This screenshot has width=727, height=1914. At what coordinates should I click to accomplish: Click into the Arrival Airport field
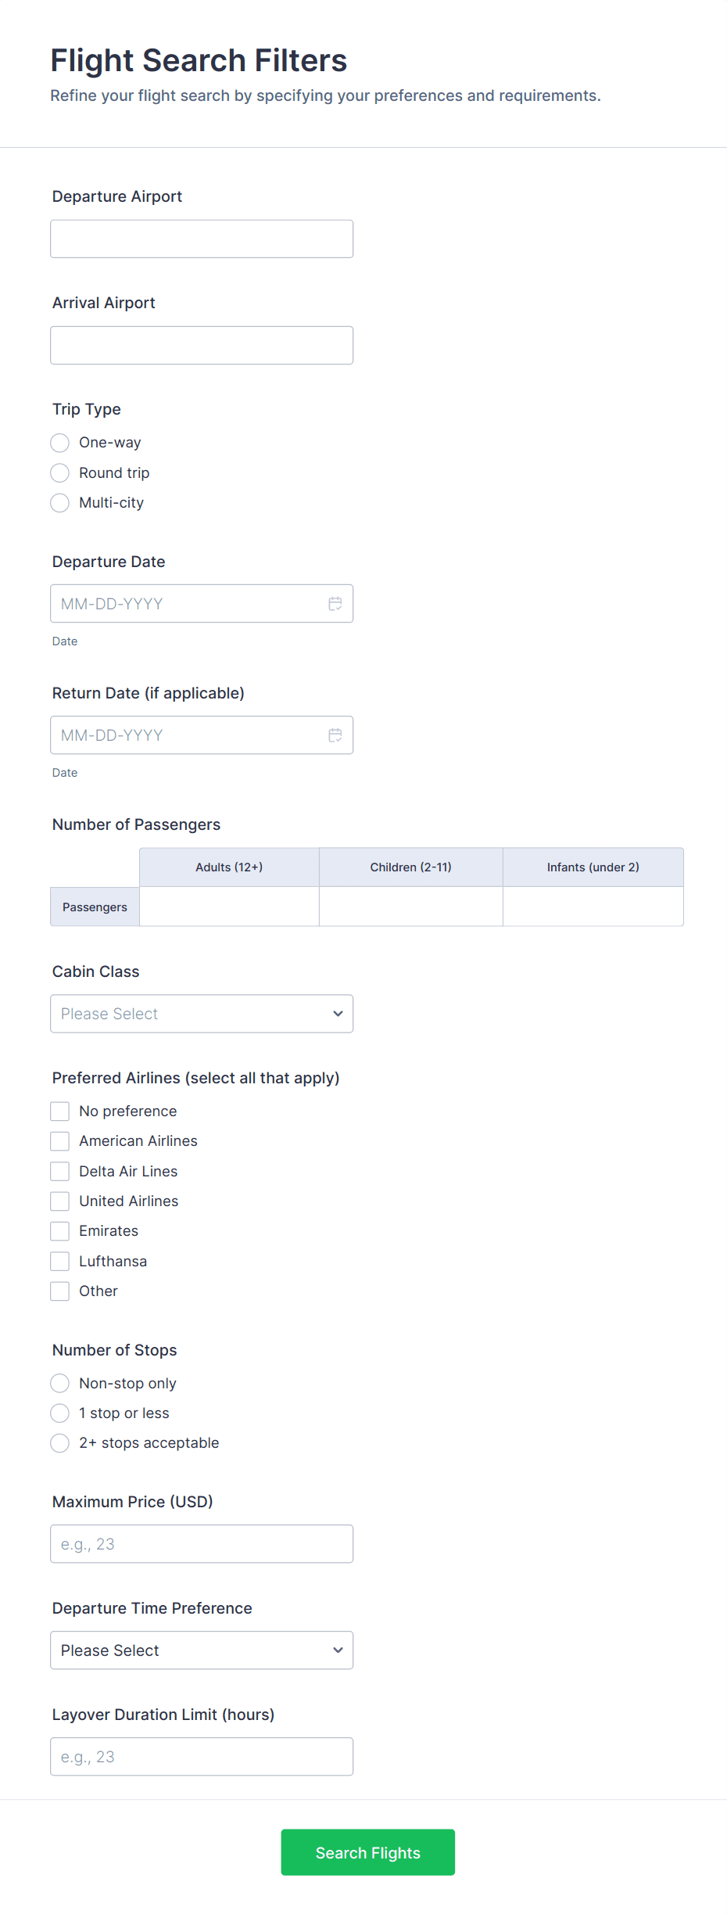202,345
